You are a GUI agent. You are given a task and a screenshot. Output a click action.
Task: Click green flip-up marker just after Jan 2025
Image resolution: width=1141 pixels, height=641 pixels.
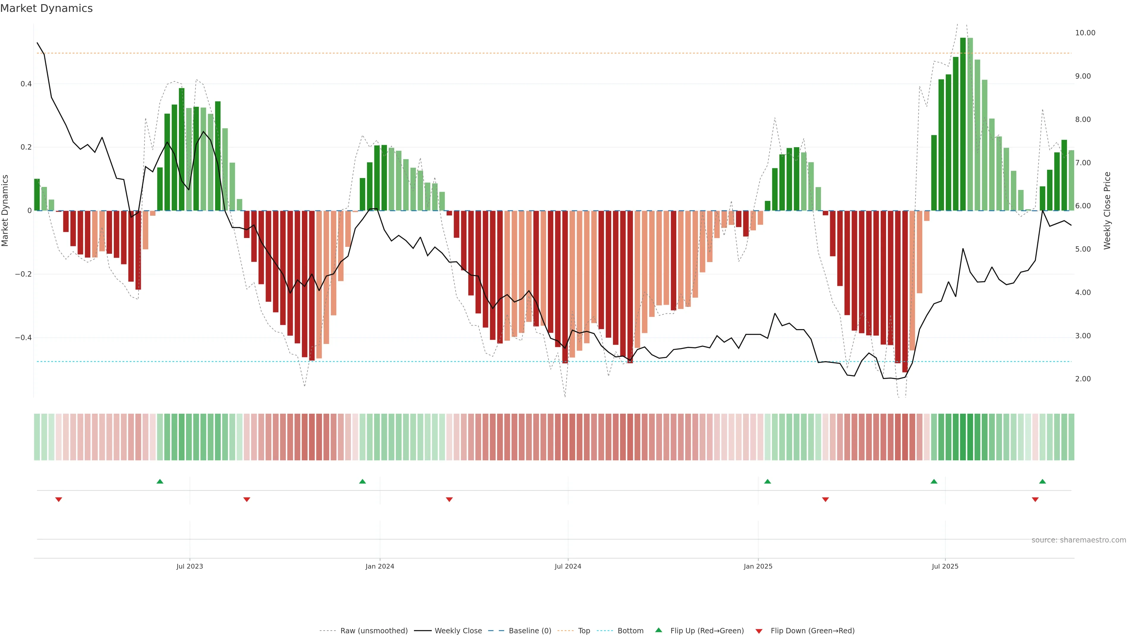pyautogui.click(x=768, y=481)
